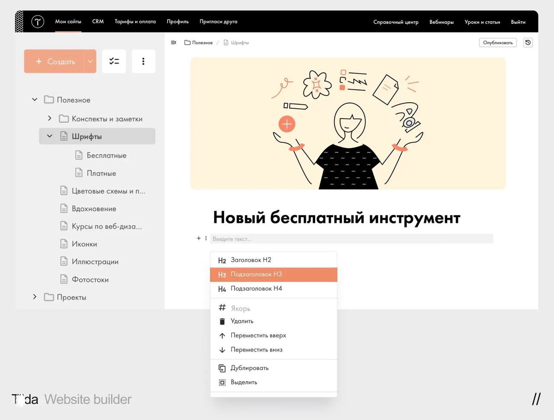Collapse the Полезное folder
This screenshot has height=420, width=554.
[34, 99]
